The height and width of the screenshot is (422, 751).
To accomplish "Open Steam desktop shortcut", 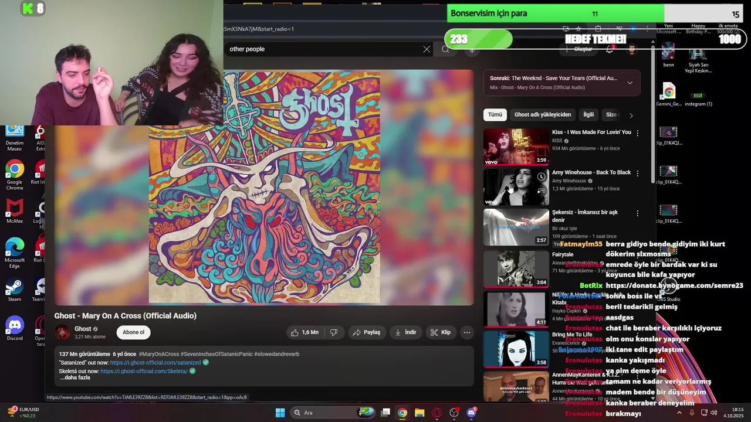I will tap(15, 290).
